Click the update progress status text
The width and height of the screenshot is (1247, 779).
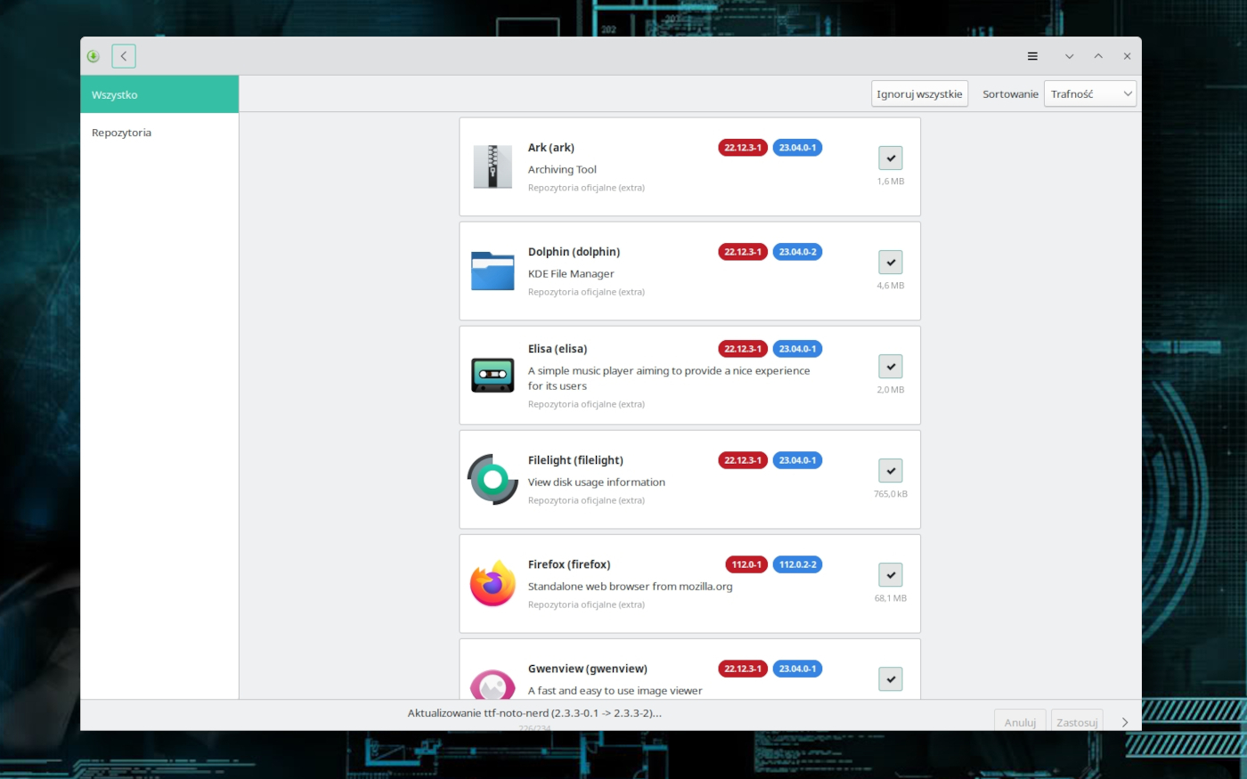click(x=534, y=713)
